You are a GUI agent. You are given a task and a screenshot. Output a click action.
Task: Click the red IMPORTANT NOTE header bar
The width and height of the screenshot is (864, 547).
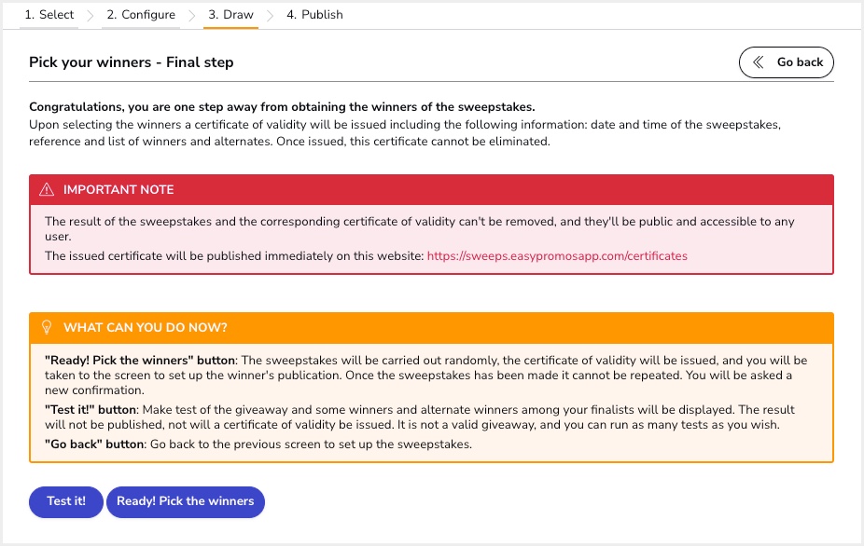(x=431, y=190)
